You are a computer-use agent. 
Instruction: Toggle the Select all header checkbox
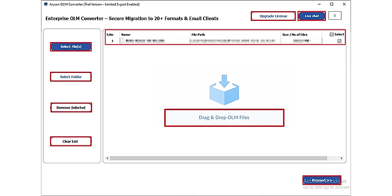332,35
